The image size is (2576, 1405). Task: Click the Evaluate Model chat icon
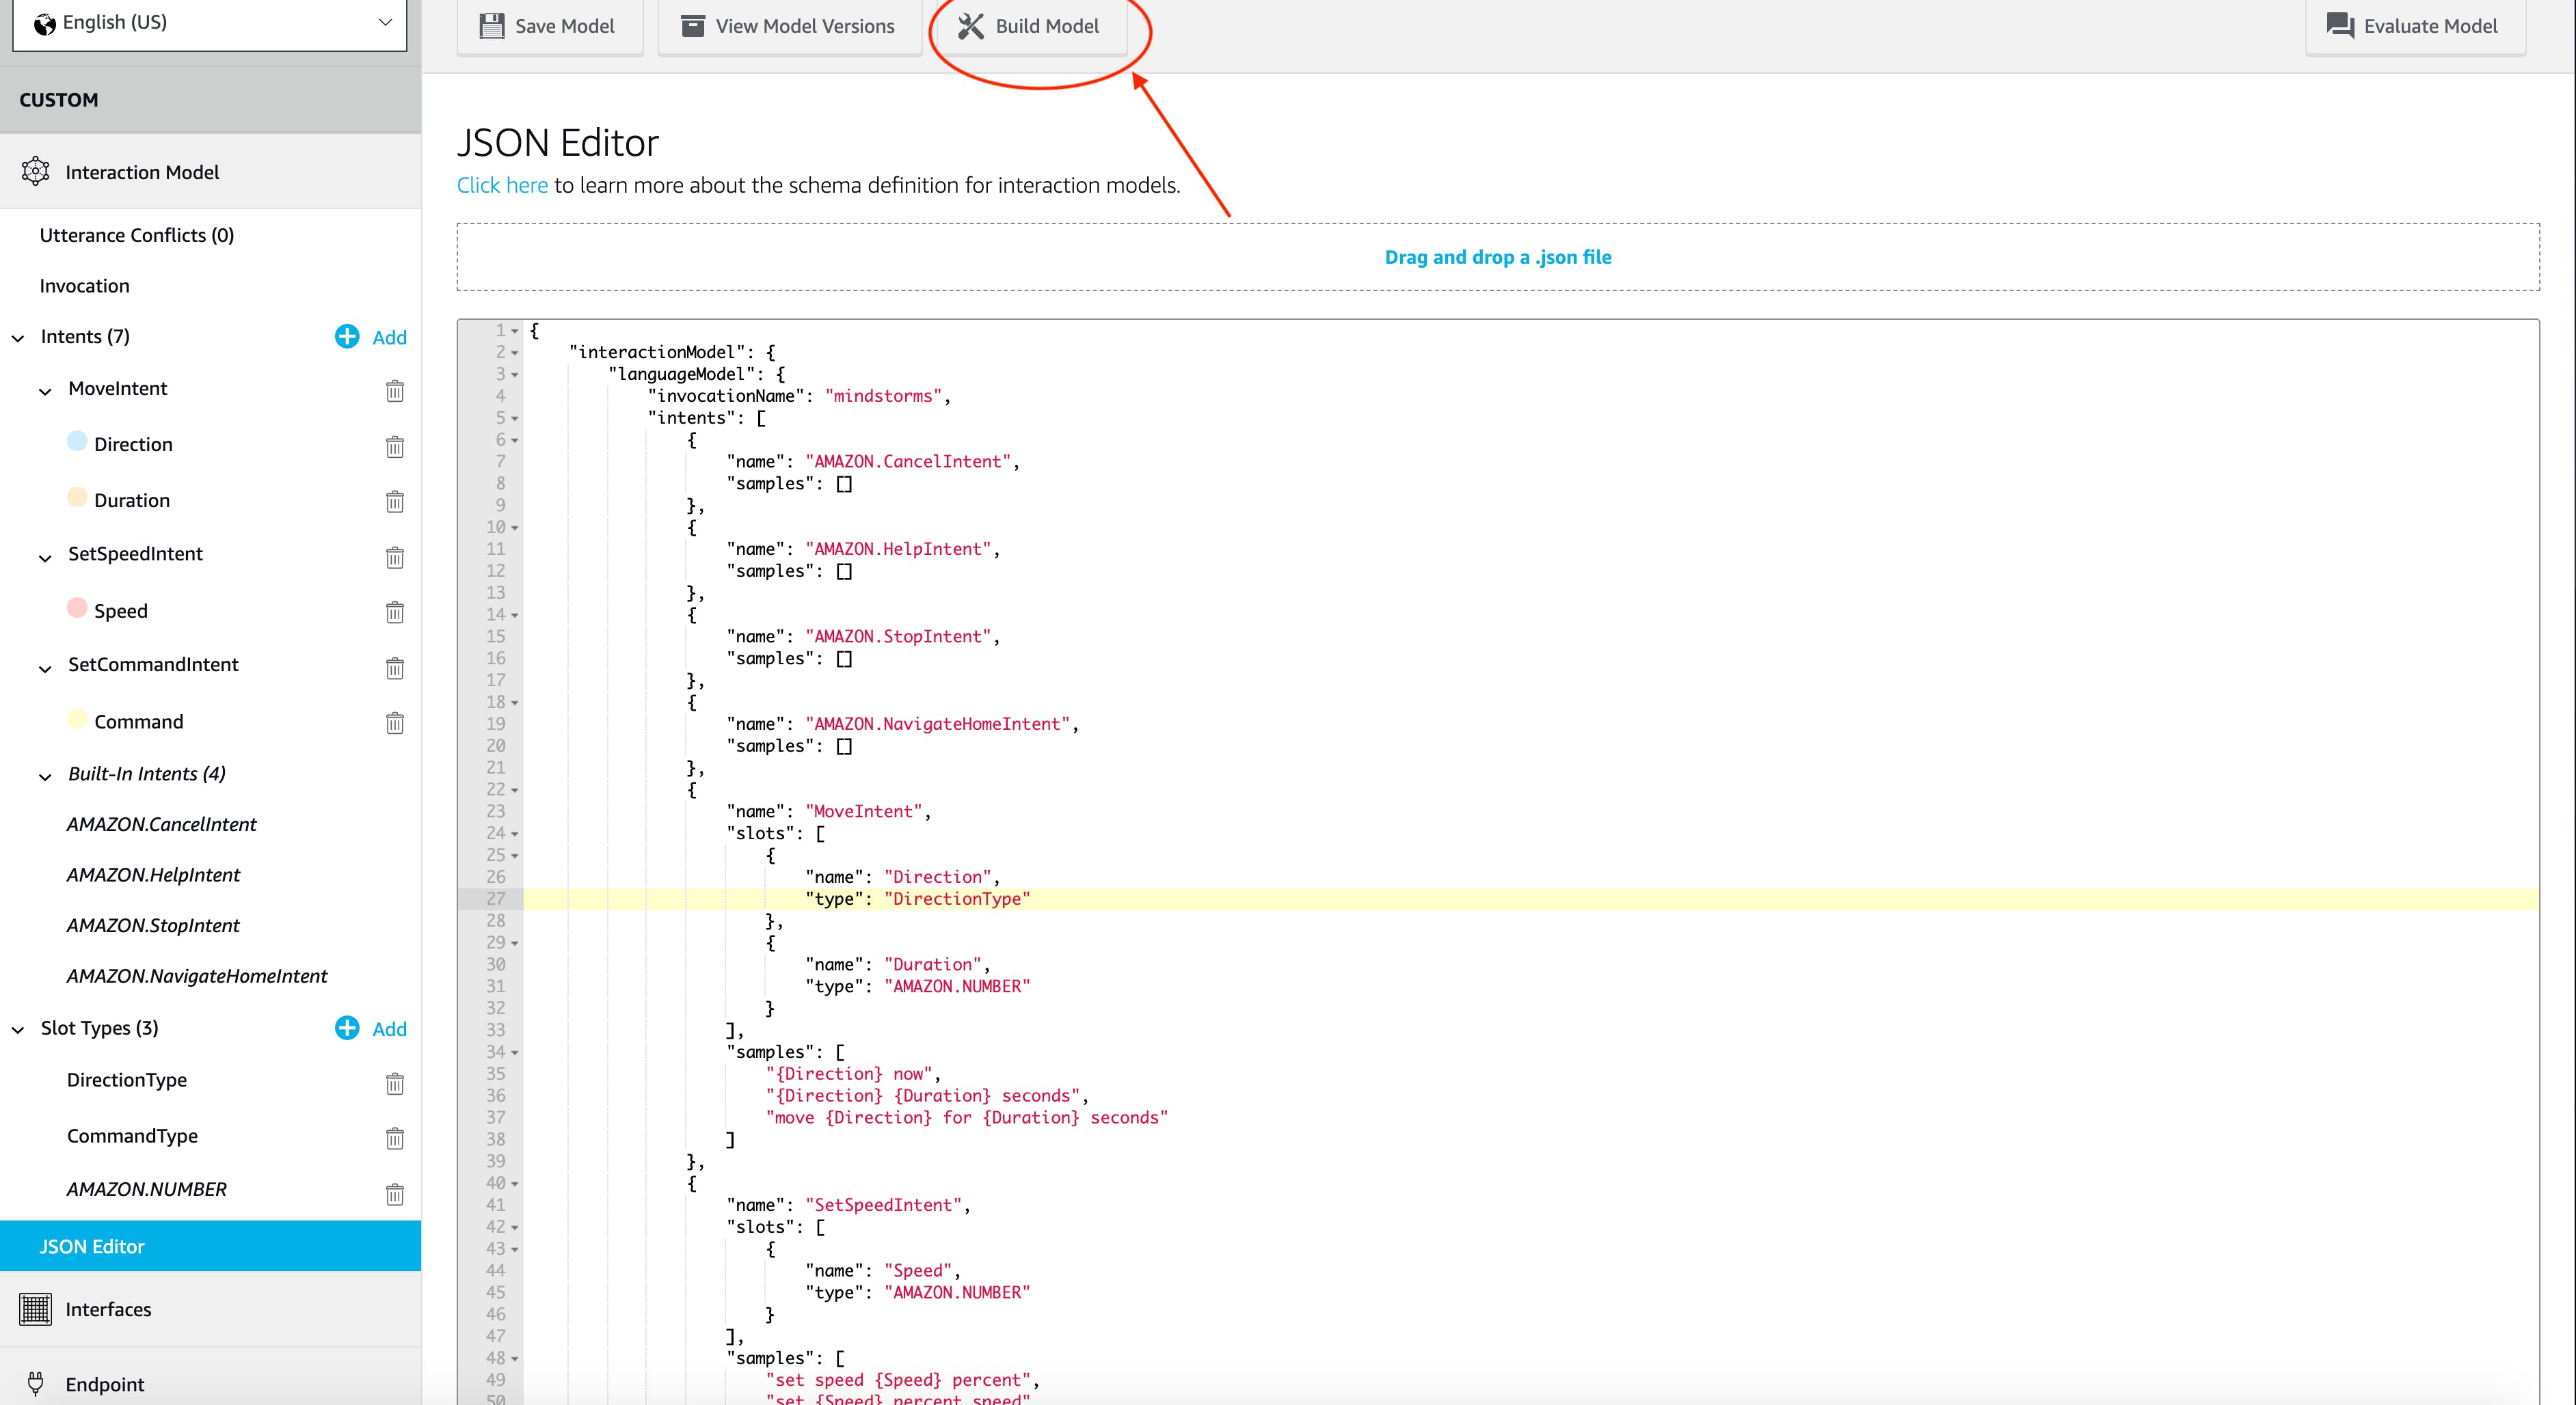[2340, 26]
